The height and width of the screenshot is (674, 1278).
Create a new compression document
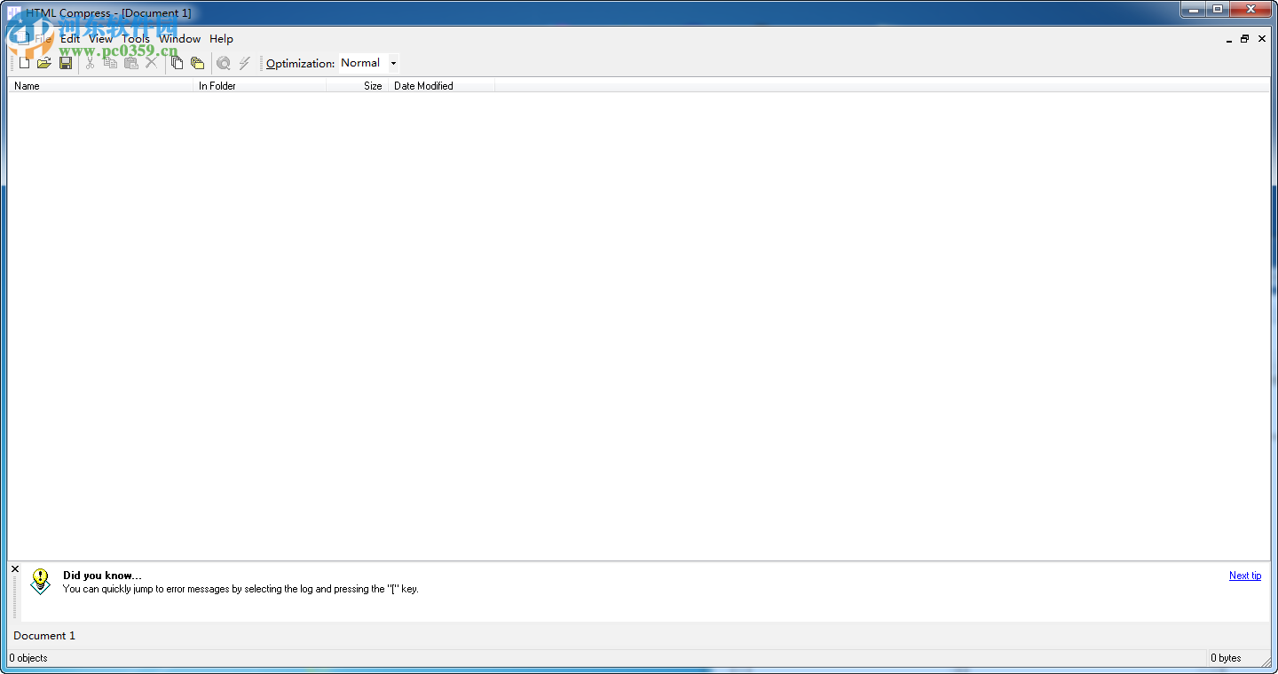pos(24,62)
